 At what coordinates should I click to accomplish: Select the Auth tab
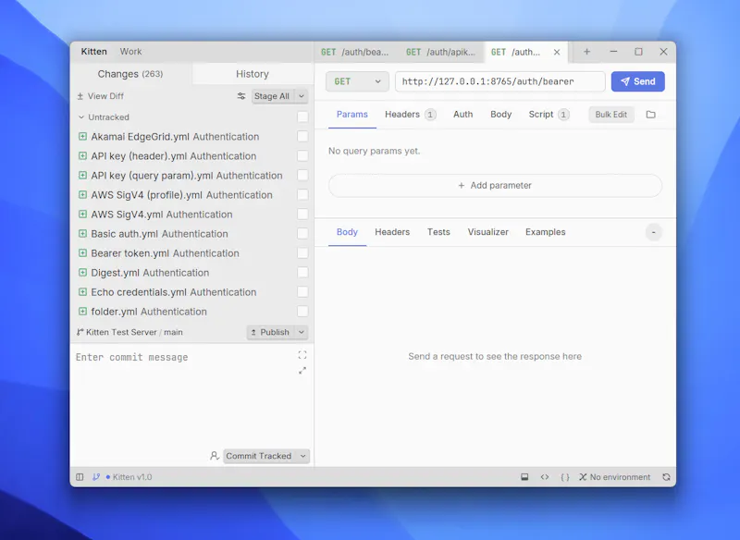pos(463,115)
